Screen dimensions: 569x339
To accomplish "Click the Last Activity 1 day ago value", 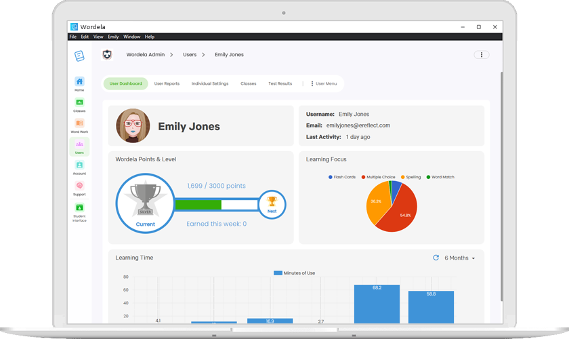I will (x=358, y=137).
